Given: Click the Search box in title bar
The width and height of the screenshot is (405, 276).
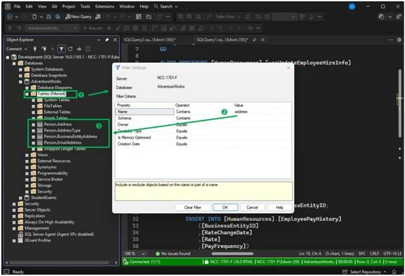Looking at the screenshot, I should click(x=166, y=6).
